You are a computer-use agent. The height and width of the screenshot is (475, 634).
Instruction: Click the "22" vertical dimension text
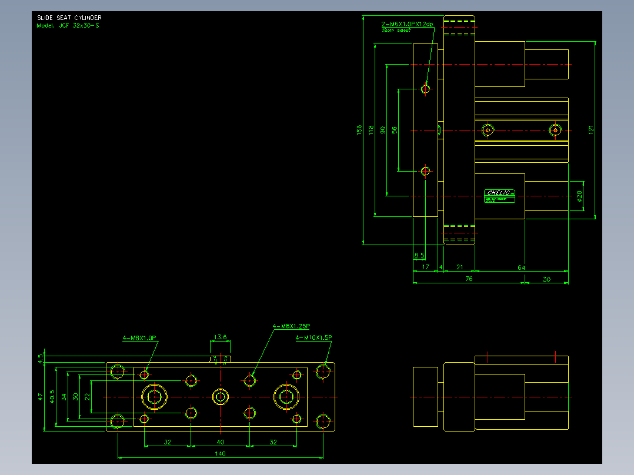point(87,397)
